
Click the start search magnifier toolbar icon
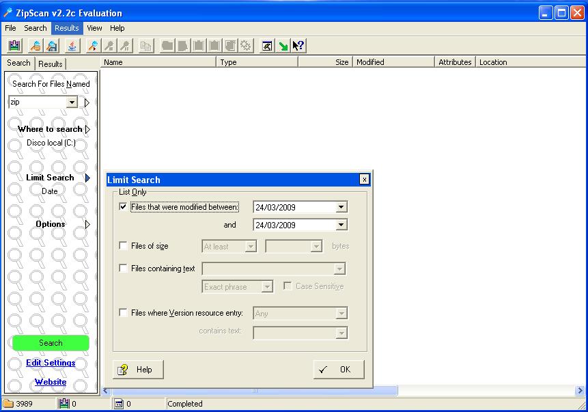coord(93,46)
